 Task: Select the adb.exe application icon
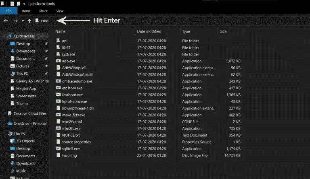tap(58, 61)
